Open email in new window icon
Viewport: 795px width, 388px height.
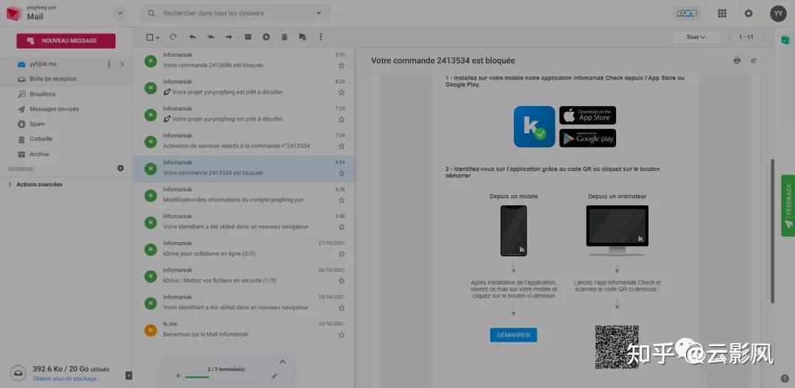[754, 60]
